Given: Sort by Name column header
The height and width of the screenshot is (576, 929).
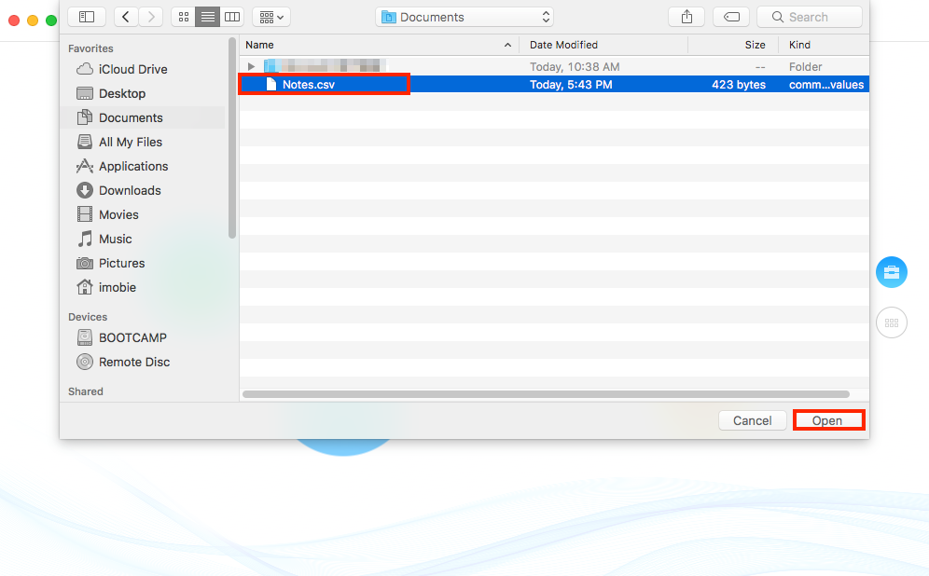Looking at the screenshot, I should [380, 45].
